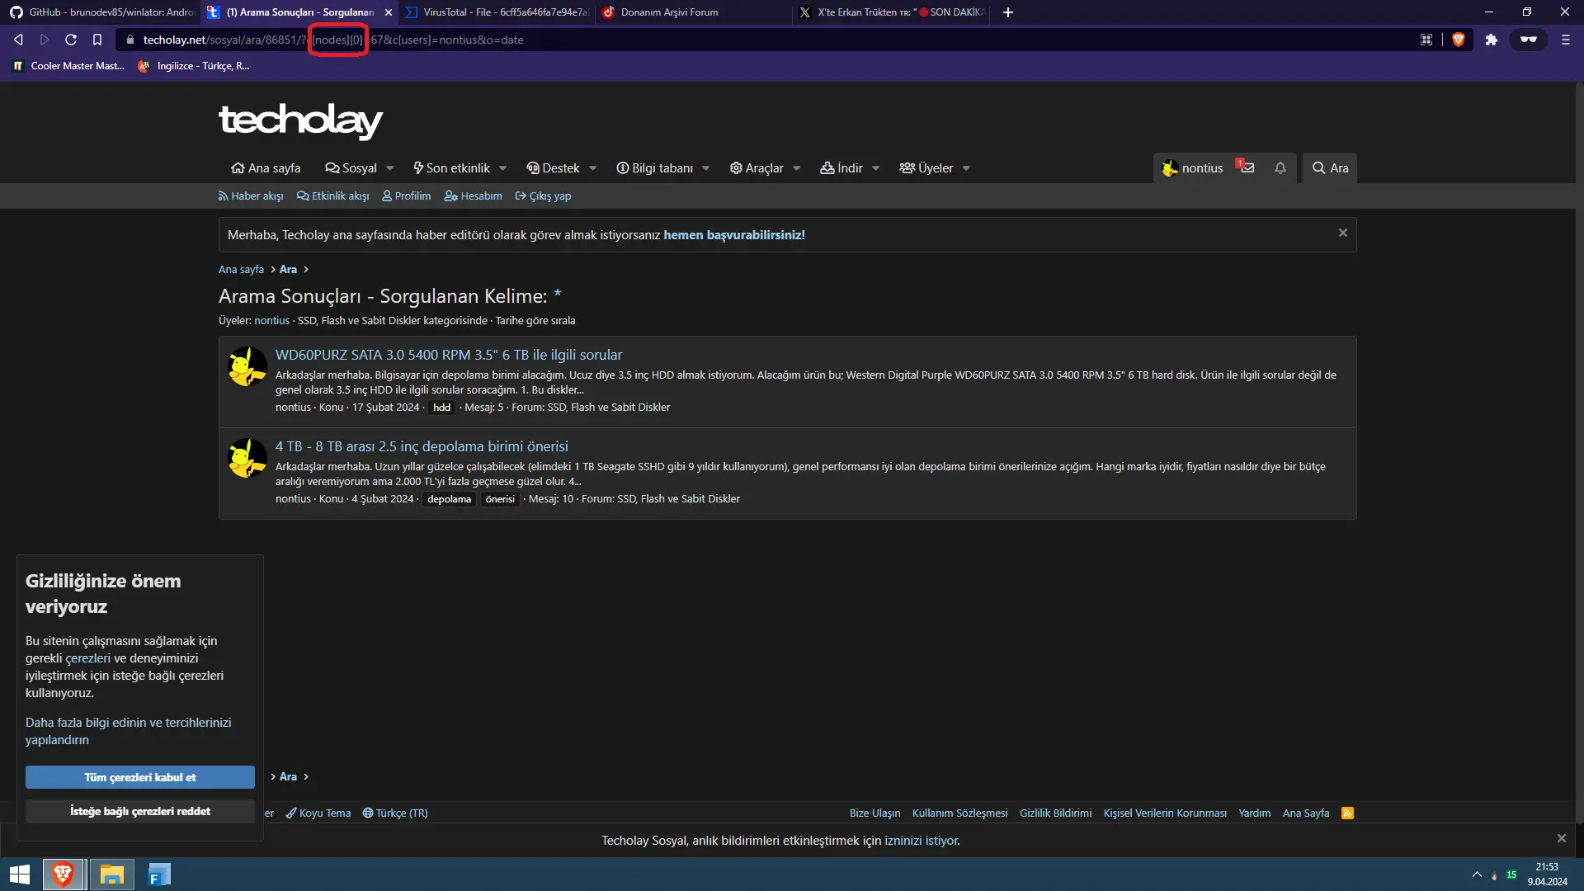Image resolution: width=1584 pixels, height=891 pixels.
Task: Click the browser back arrow
Action: click(18, 40)
